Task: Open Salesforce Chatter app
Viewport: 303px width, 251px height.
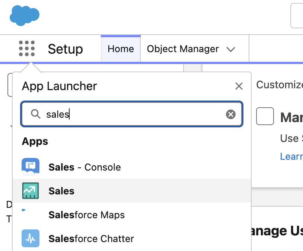Action: click(x=132, y=238)
